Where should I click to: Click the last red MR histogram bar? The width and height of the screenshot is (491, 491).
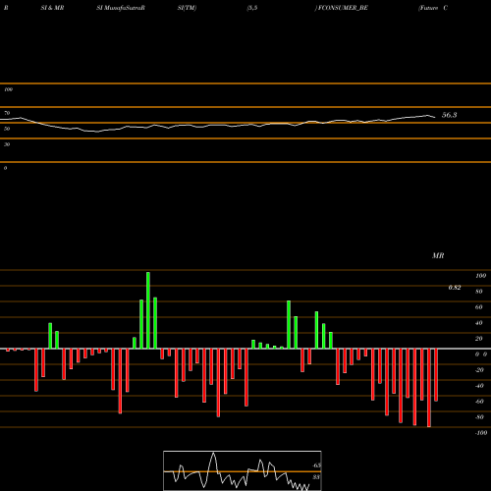[x=436, y=375]
